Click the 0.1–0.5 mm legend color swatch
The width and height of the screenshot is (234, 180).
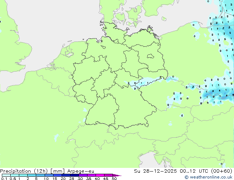[6, 175]
